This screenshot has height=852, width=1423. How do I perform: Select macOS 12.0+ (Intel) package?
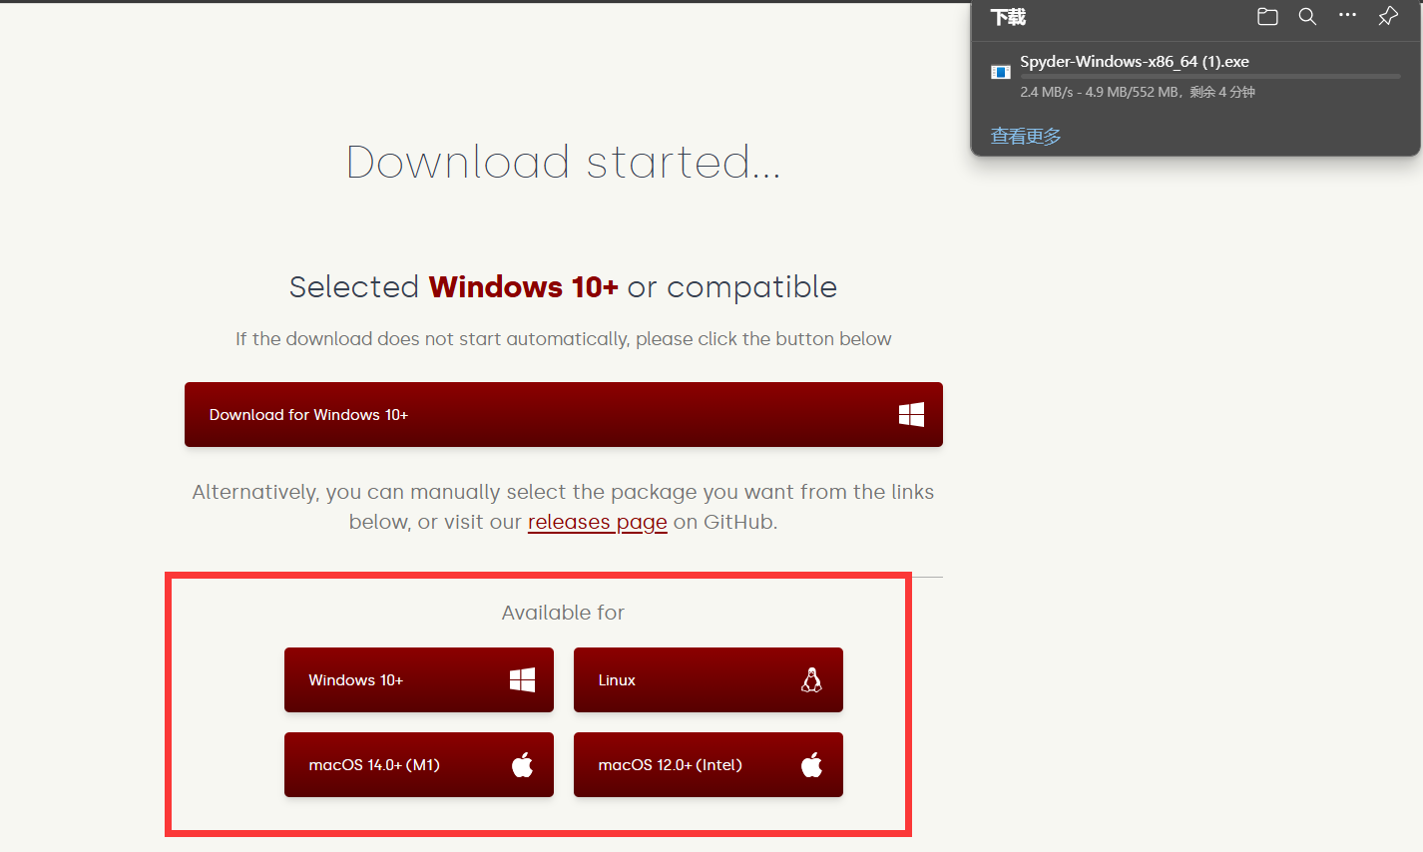point(709,764)
